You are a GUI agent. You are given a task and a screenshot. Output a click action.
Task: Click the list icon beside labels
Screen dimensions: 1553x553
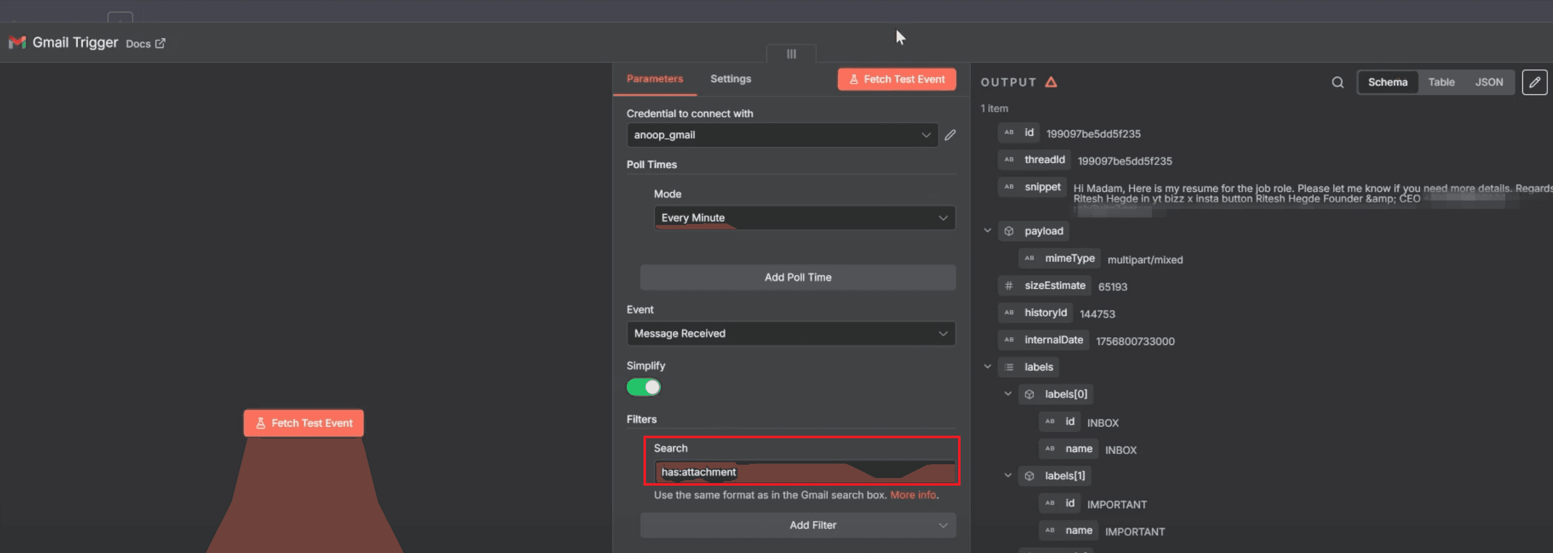point(1009,367)
